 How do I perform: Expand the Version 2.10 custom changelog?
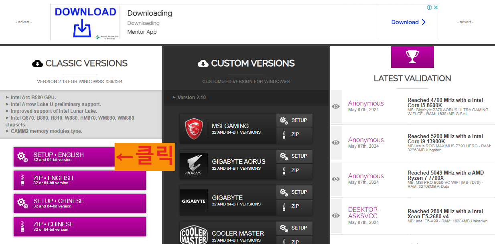click(x=189, y=98)
